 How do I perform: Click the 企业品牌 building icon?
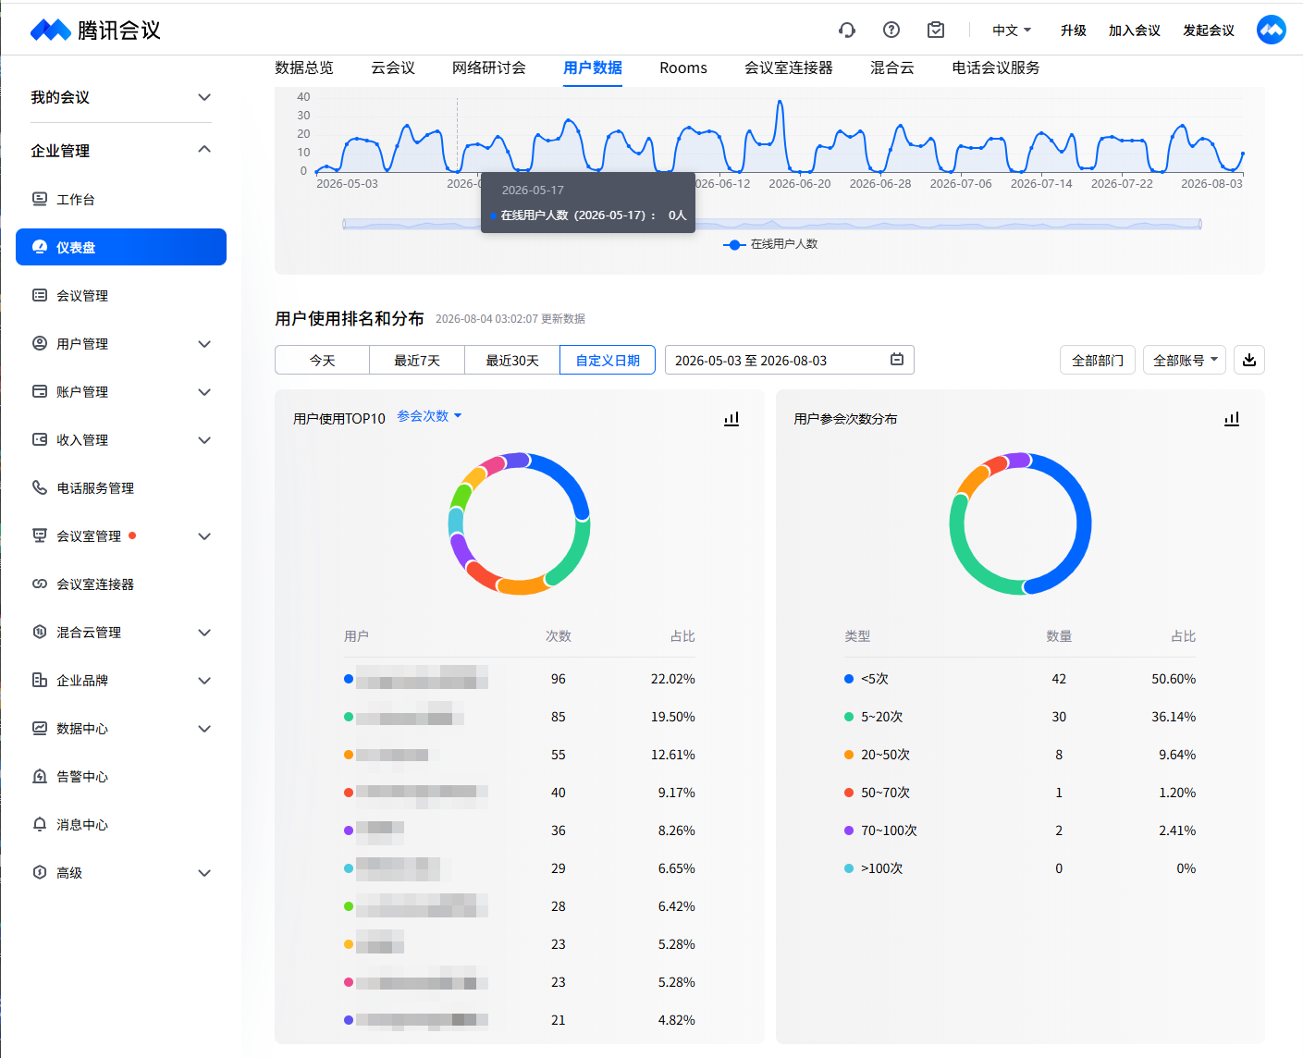click(40, 680)
